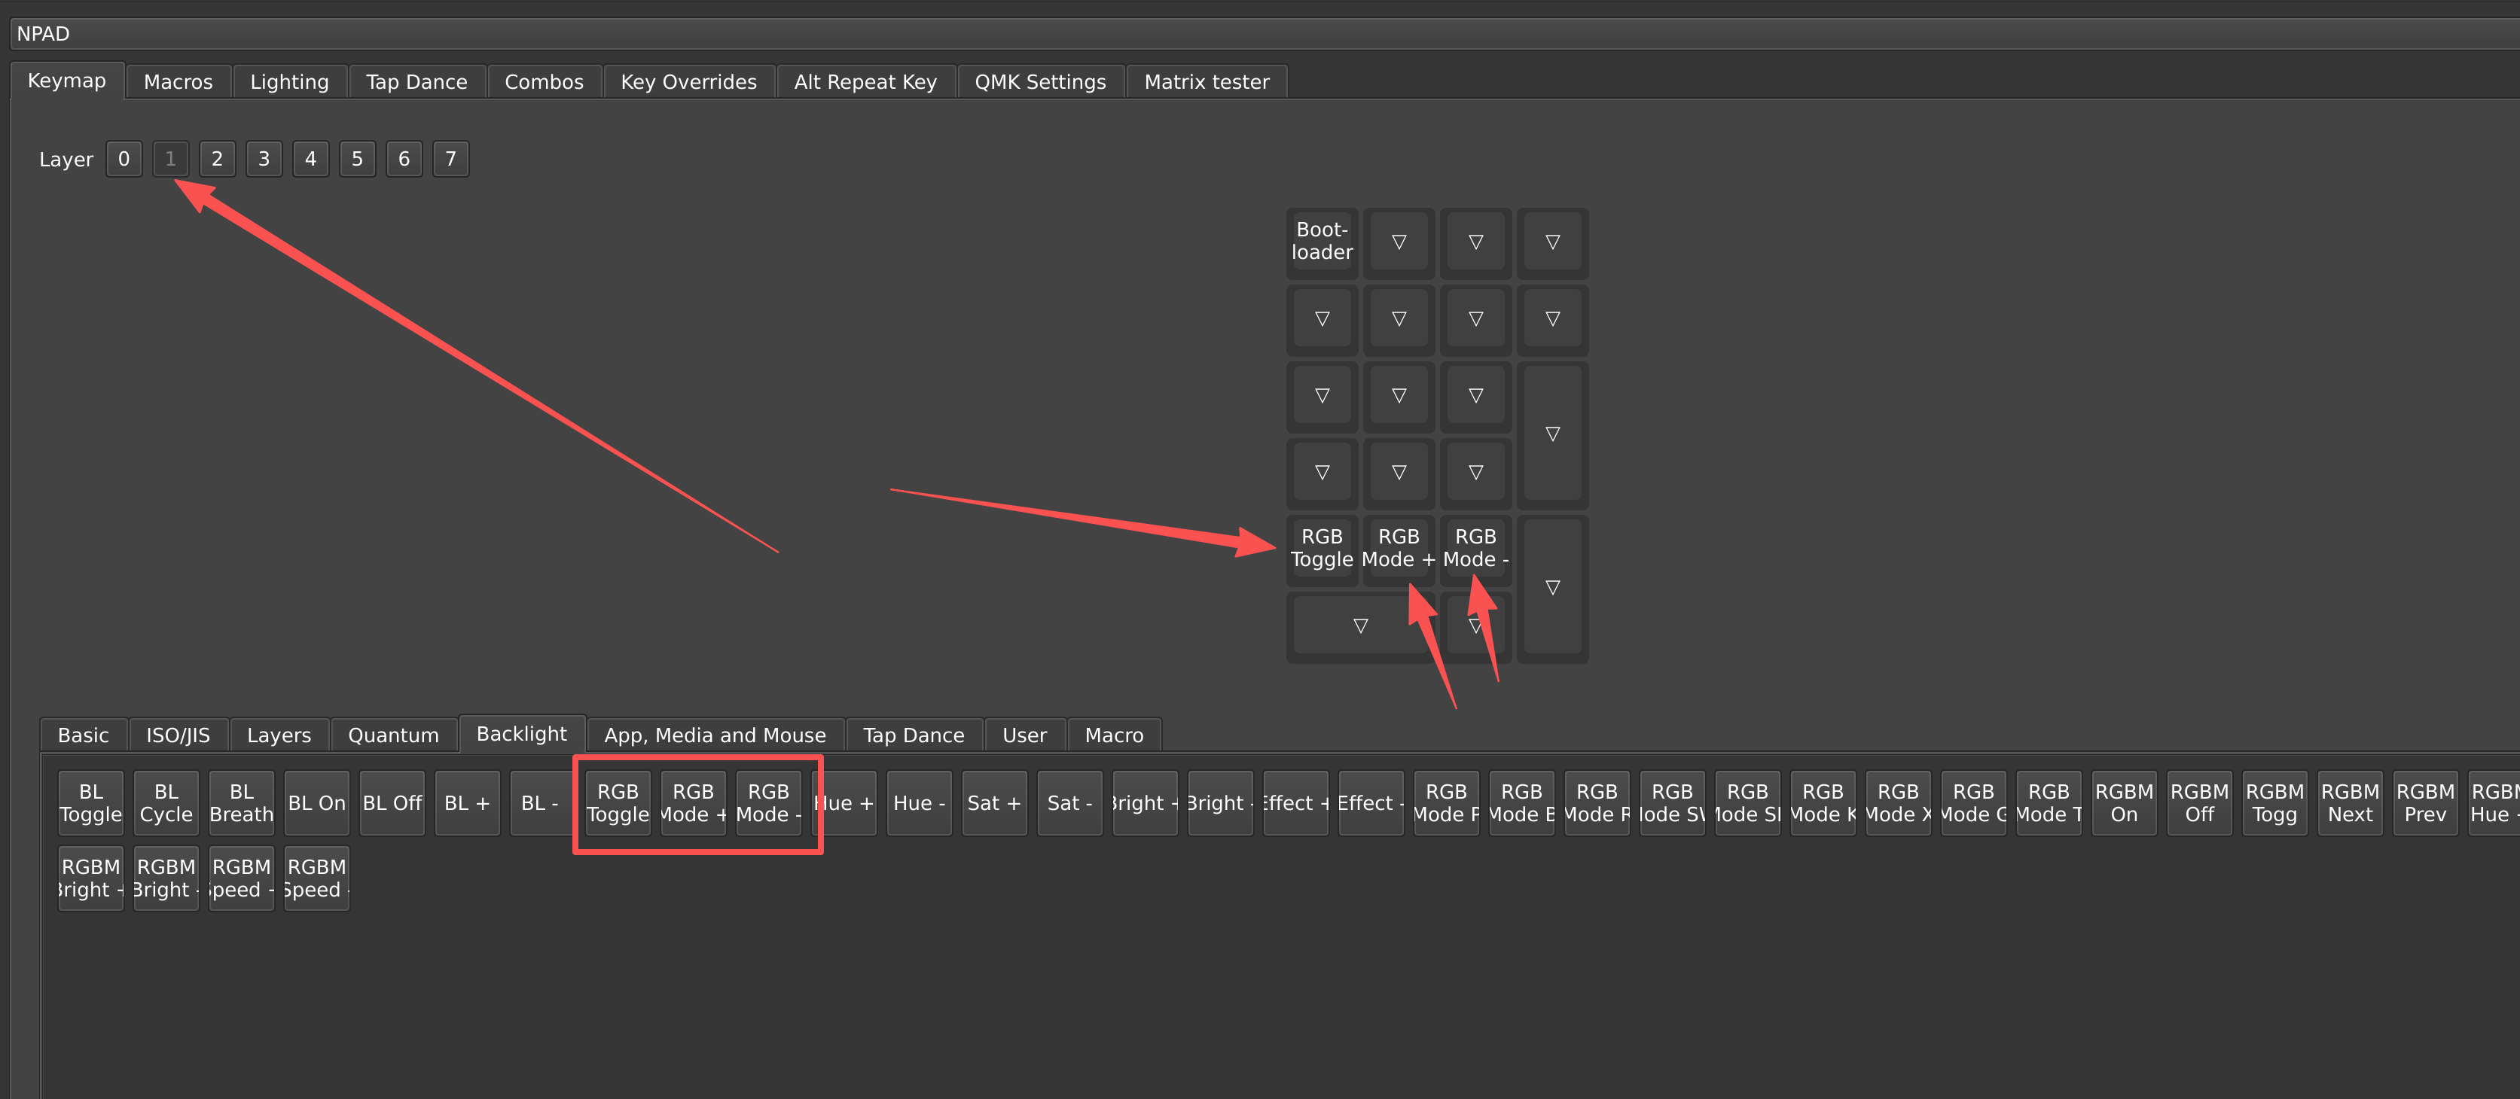This screenshot has height=1099, width=2520.
Task: Click the NPAD device selector bar
Action: click(1260, 33)
